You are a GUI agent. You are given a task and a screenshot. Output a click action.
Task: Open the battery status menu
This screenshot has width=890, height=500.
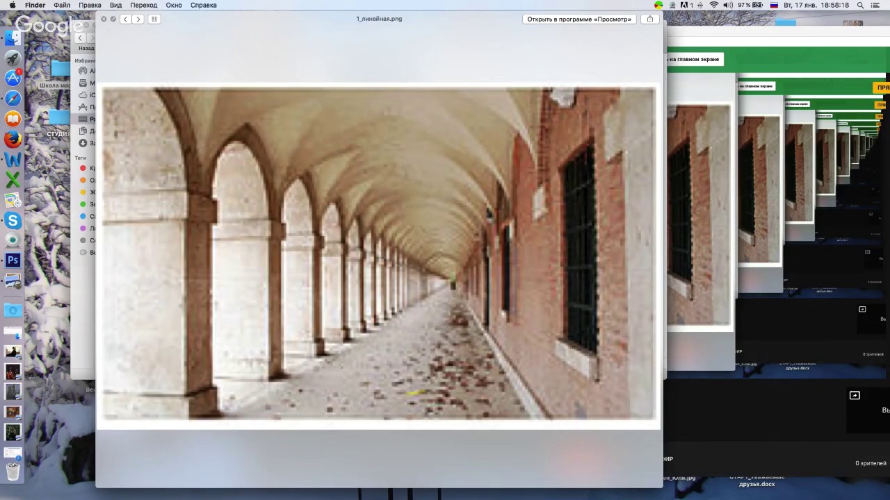(x=751, y=5)
